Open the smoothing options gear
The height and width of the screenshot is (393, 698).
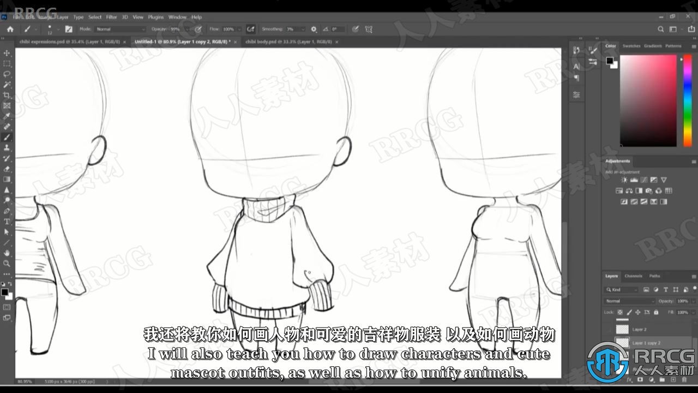pos(314,29)
